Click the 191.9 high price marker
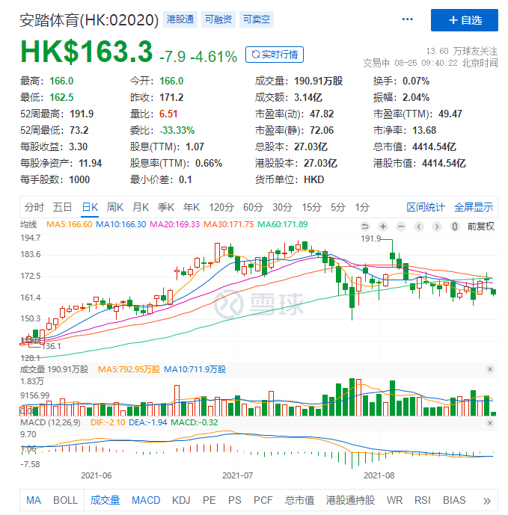The image size is (508, 515). 370,238
